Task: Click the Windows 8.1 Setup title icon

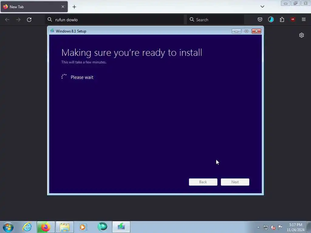Action: (x=52, y=31)
